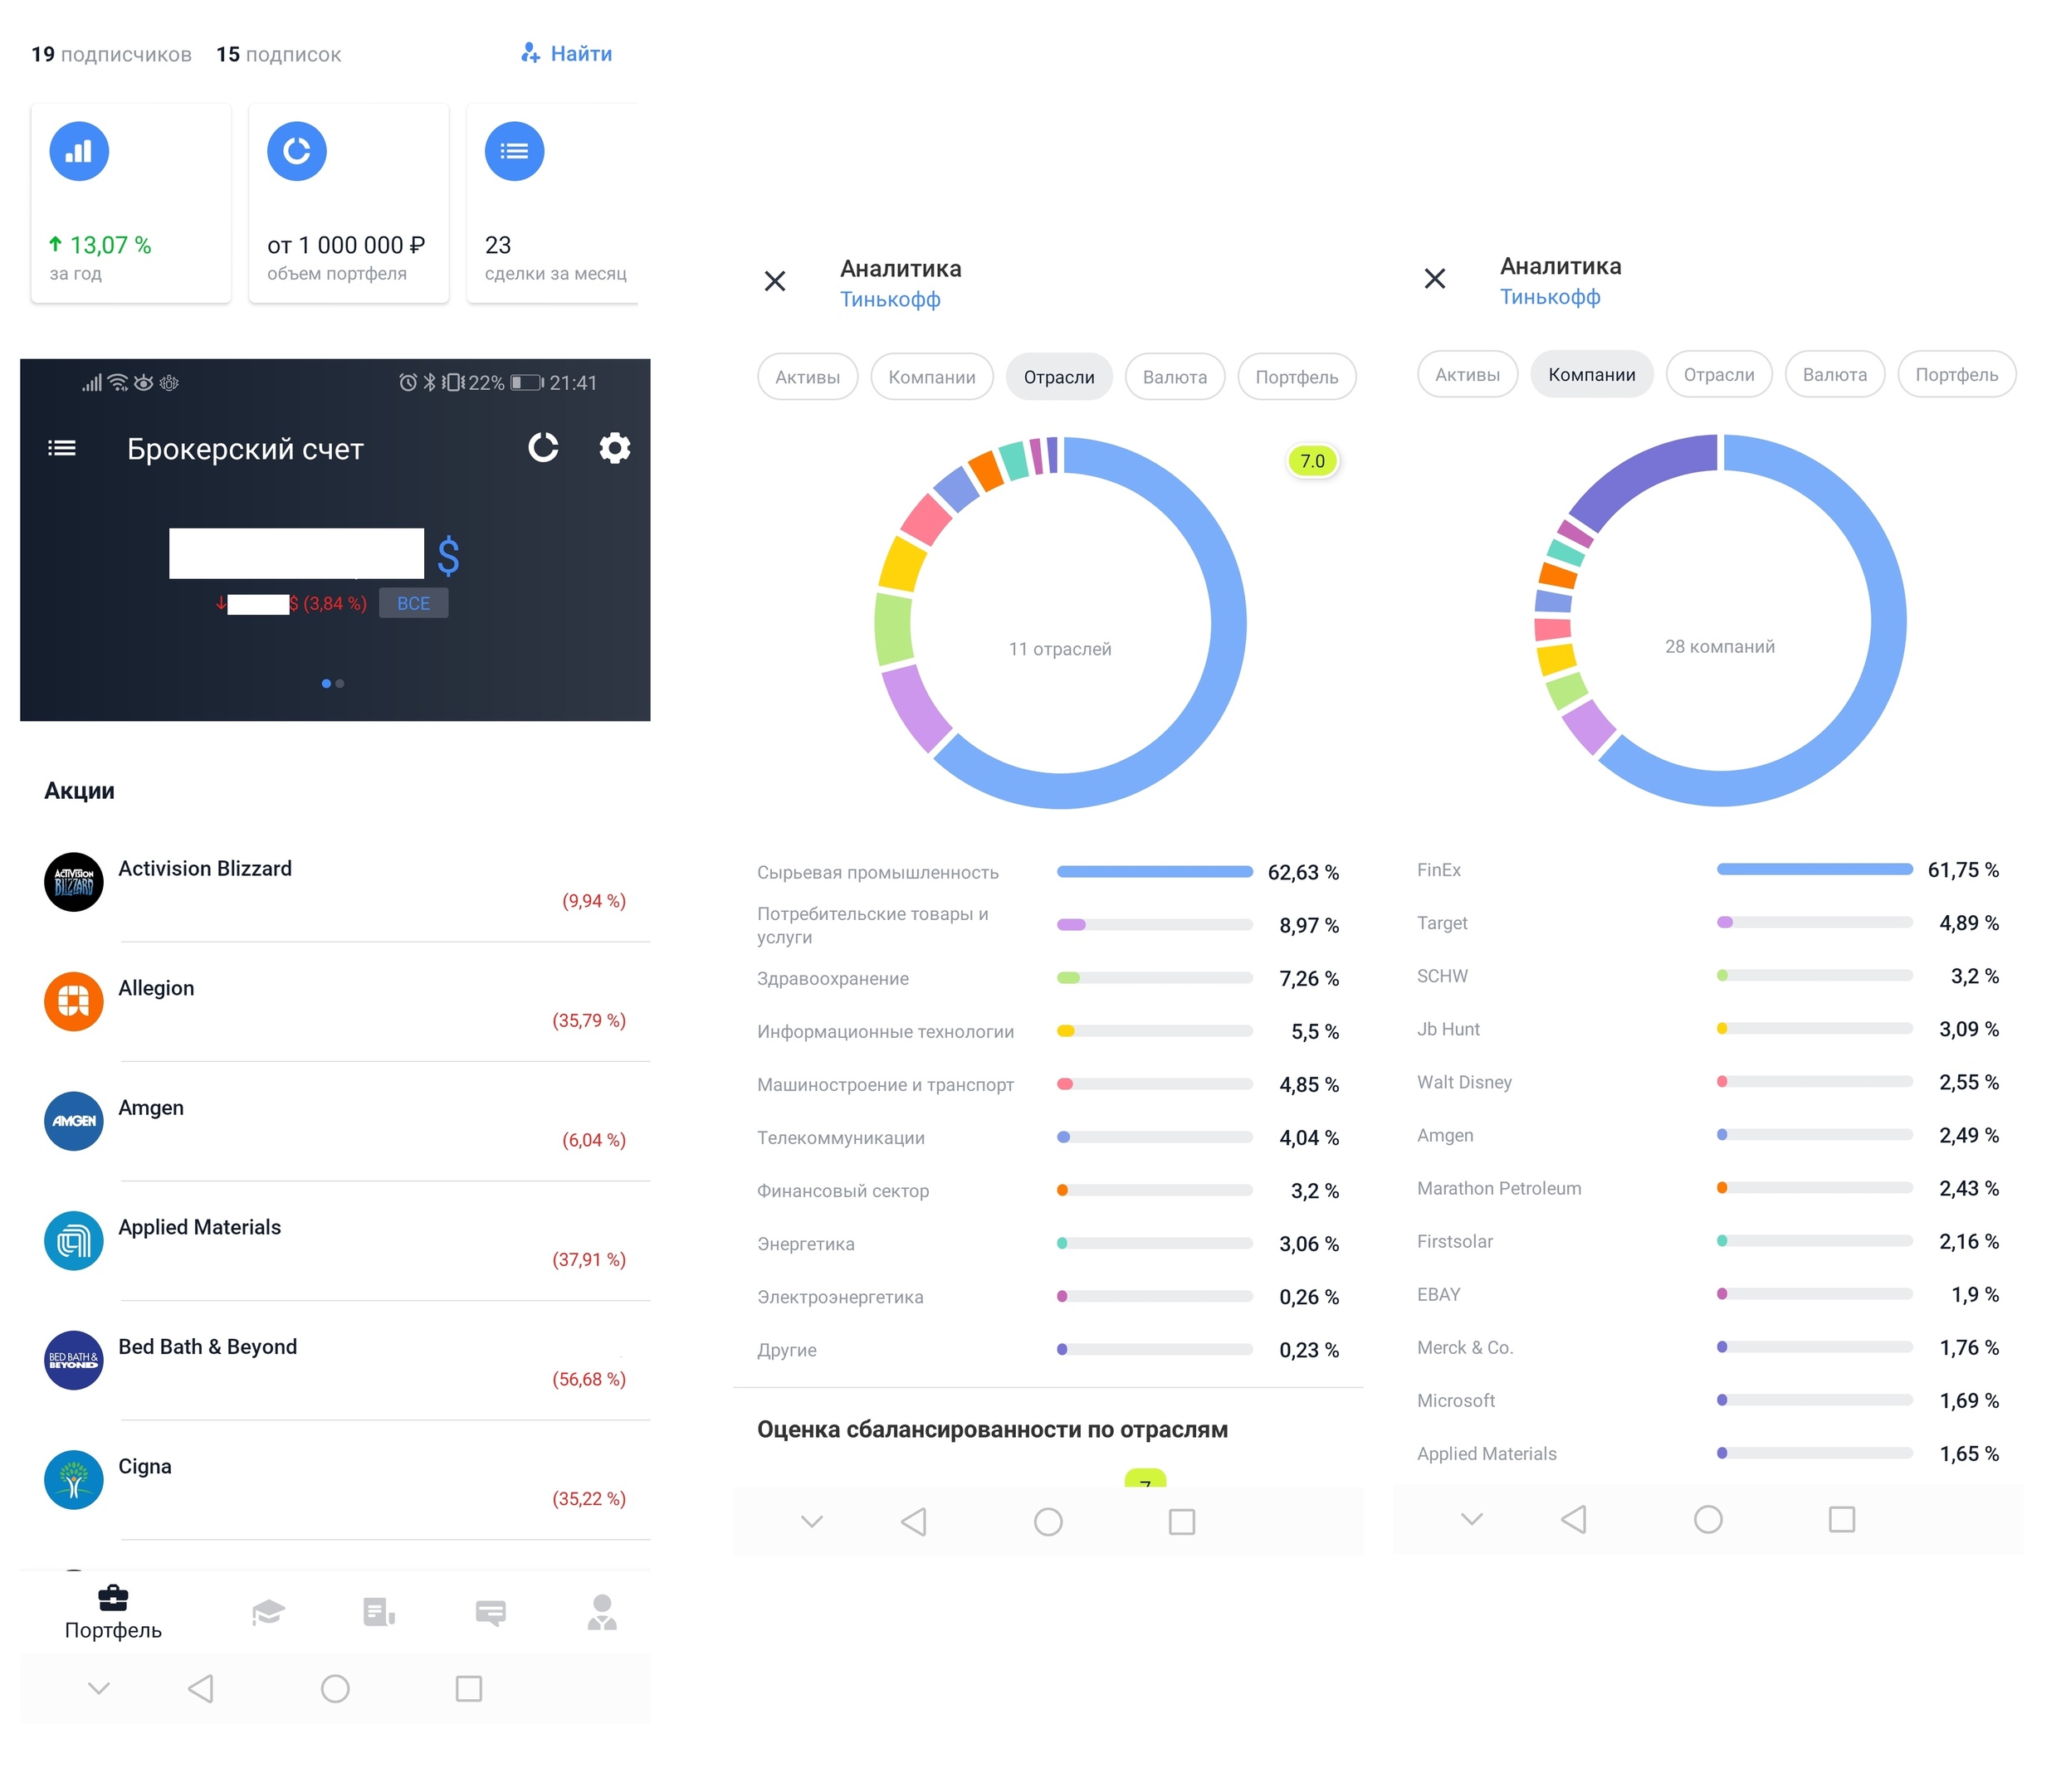Open Allegion stock logo
This screenshot has height=1792, width=2066.
[74, 1002]
